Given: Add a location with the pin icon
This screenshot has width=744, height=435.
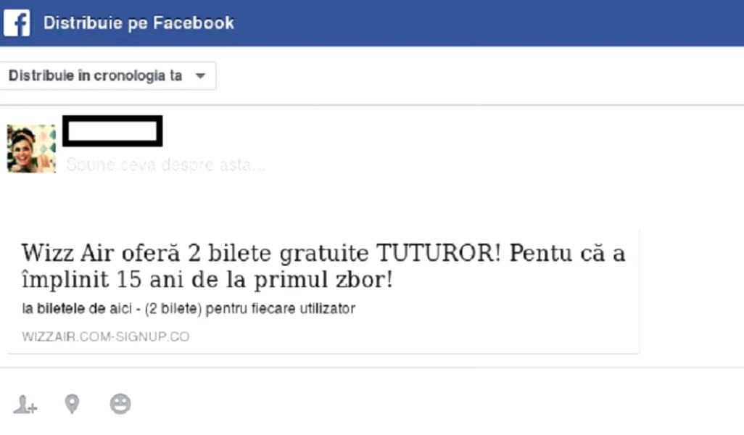Looking at the screenshot, I should tap(72, 404).
